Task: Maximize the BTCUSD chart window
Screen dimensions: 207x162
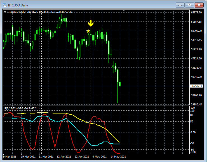Action: coord(189,5)
